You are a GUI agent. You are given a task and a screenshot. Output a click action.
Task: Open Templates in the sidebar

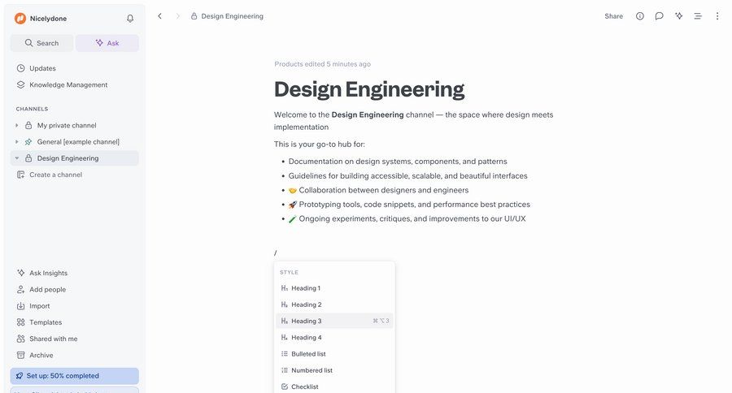(46, 322)
